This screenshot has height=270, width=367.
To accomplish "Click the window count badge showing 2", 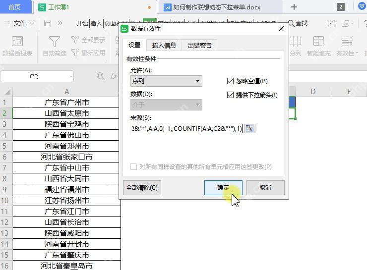I will (342, 7).
